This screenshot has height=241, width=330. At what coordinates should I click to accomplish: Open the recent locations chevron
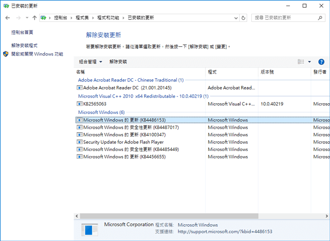[x=27, y=18]
